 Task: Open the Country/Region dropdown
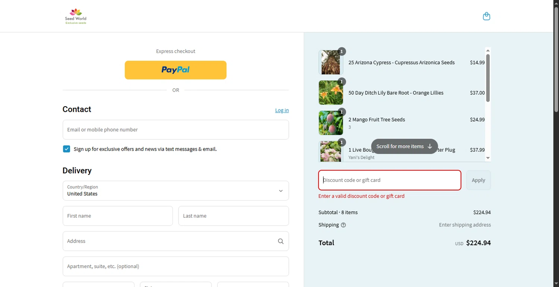(x=176, y=190)
